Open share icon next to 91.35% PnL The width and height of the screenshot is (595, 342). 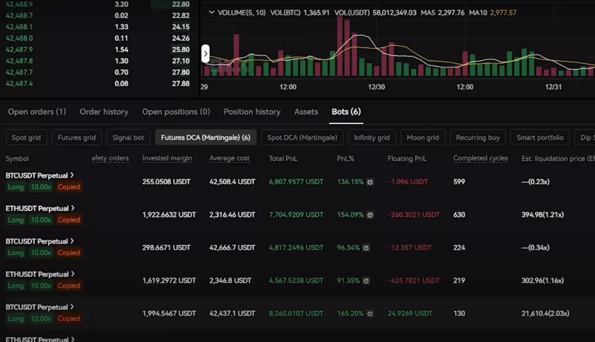(x=366, y=281)
